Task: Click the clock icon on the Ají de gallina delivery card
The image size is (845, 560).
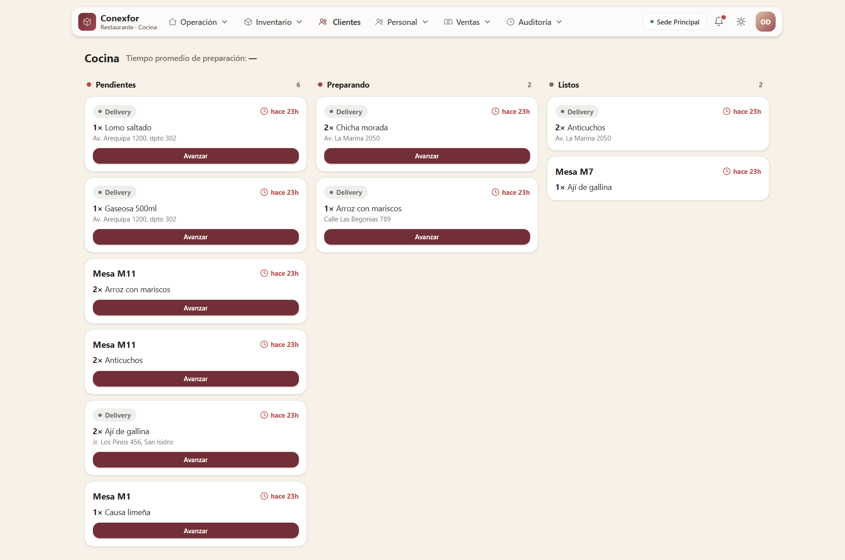Action: [264, 415]
